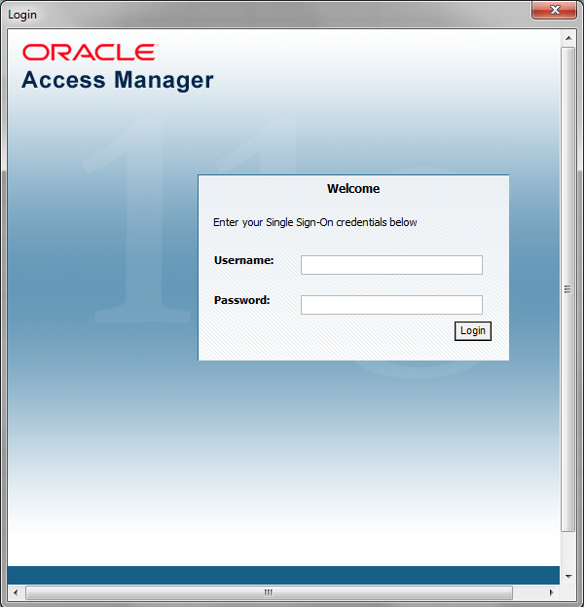Click the Oracle logo

[x=91, y=53]
